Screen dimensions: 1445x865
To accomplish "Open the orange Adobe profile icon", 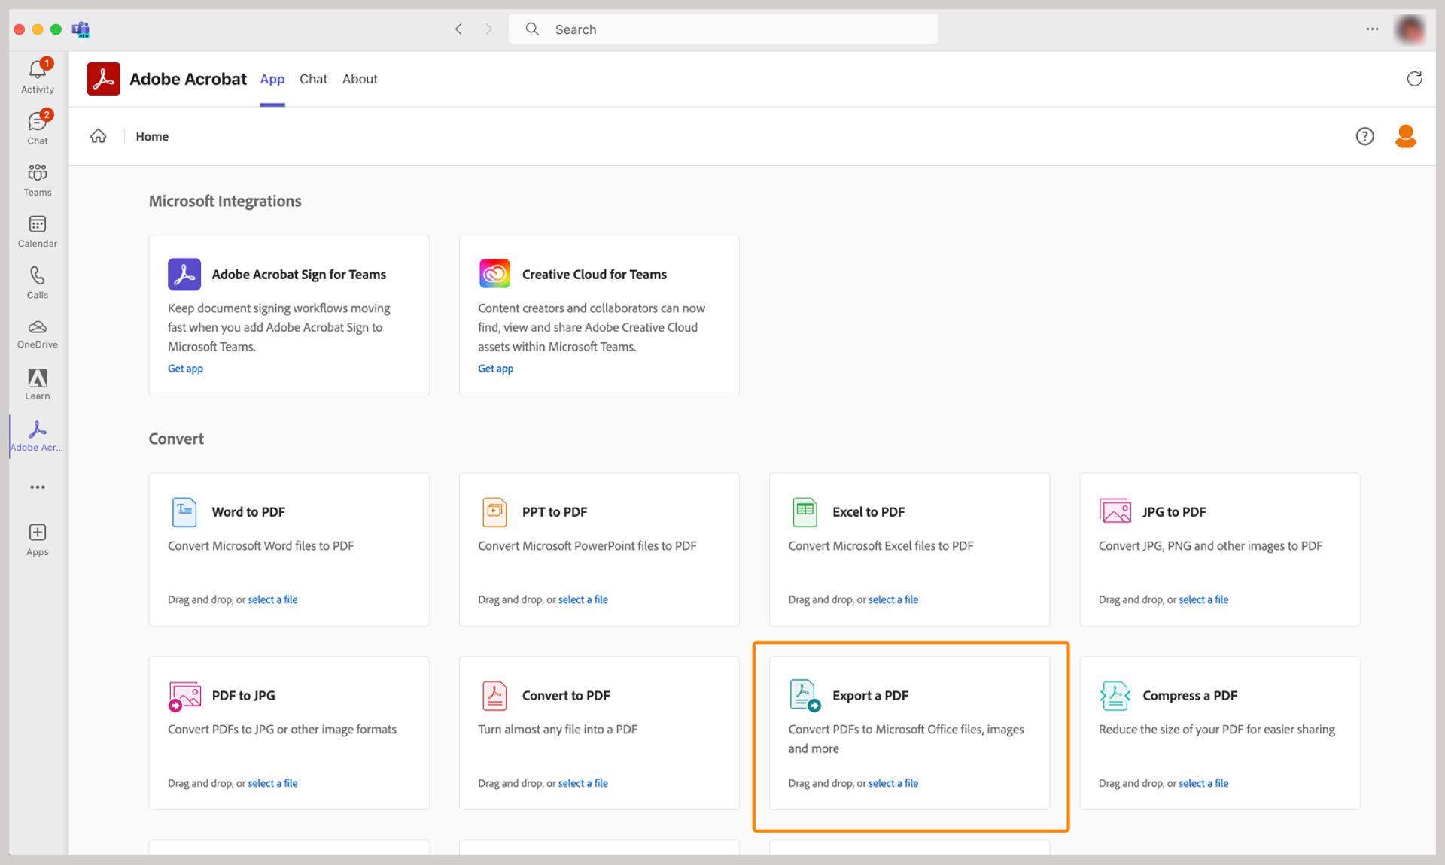I will (x=1405, y=136).
